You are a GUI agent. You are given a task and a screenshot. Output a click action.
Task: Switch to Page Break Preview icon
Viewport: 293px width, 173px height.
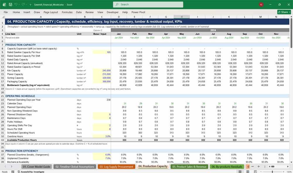pos(255,172)
